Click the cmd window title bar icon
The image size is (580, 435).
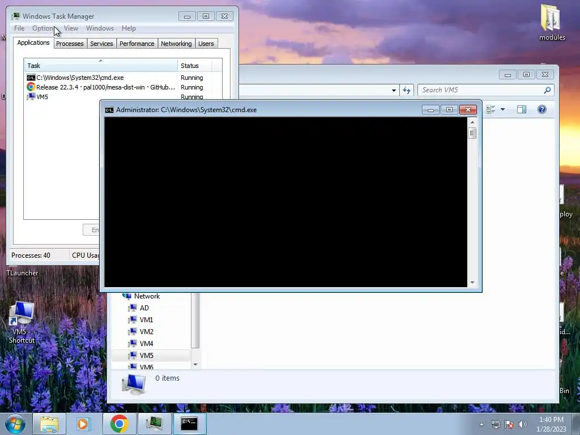tap(109, 110)
